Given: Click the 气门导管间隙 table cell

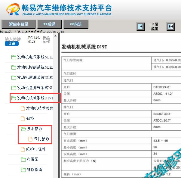Looking at the screenshot, I should pos(106,63).
